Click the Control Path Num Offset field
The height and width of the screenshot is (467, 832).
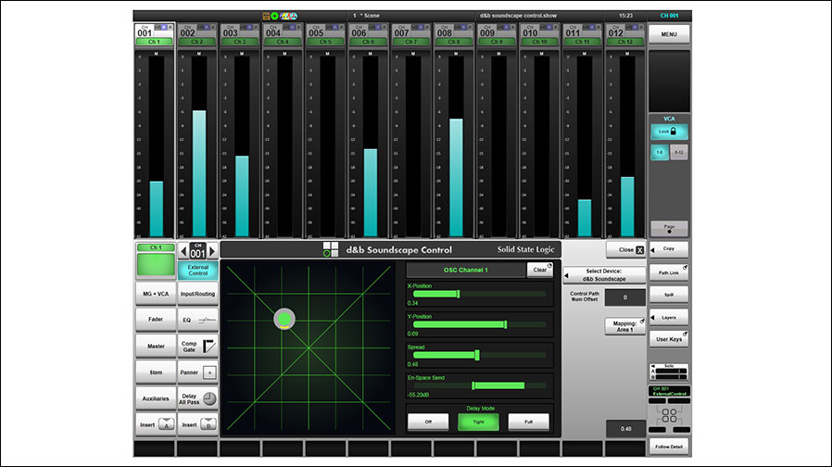pos(625,297)
